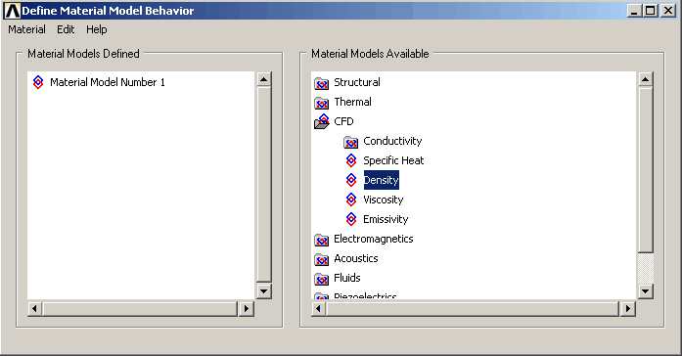This screenshot has height=356, width=682.
Task: Close the Define Material Model Behavior window
Action: coord(668,11)
